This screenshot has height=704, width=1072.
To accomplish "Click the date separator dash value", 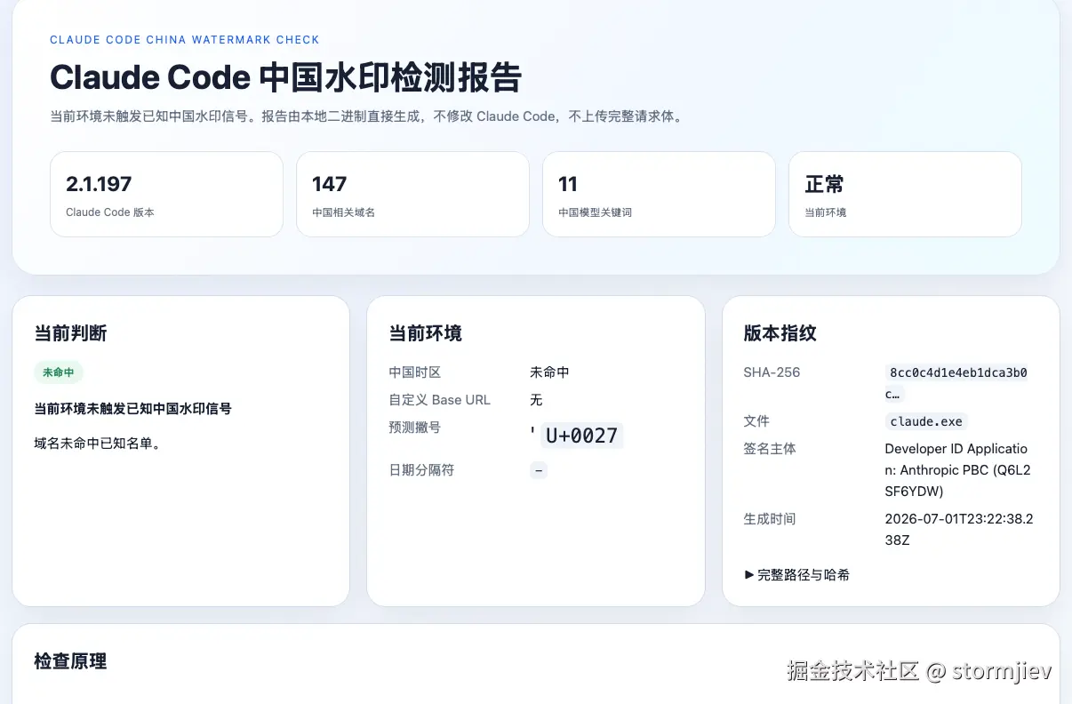I will coord(539,470).
